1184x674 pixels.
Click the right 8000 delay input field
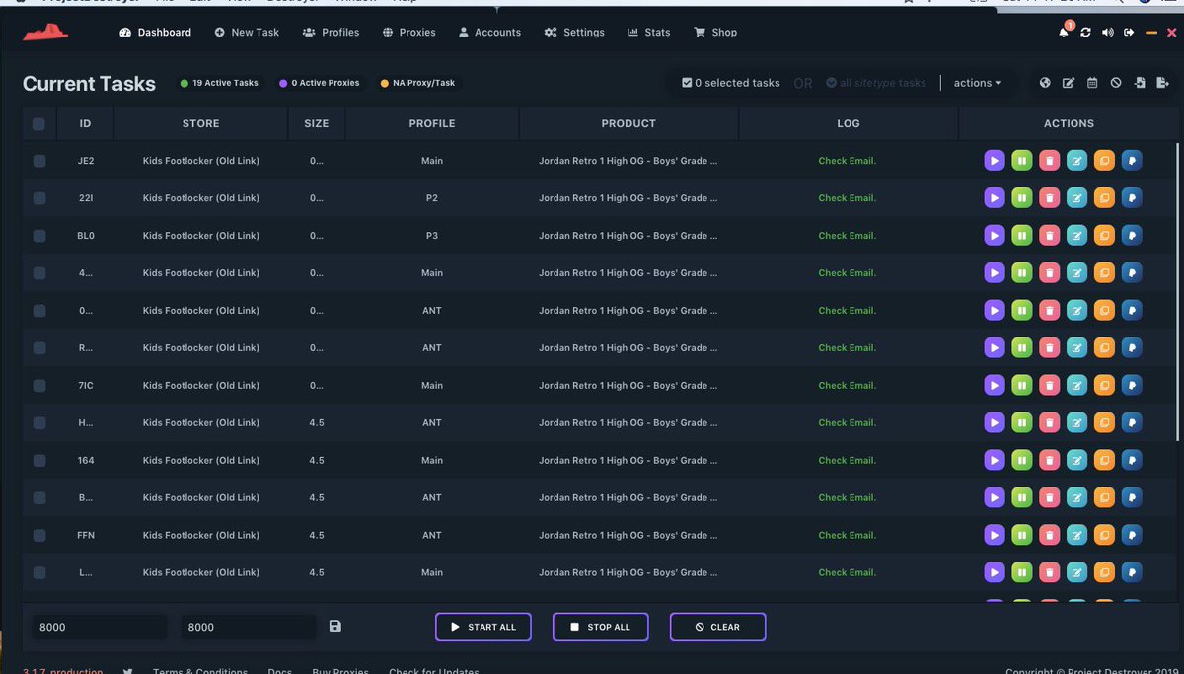[x=249, y=627]
